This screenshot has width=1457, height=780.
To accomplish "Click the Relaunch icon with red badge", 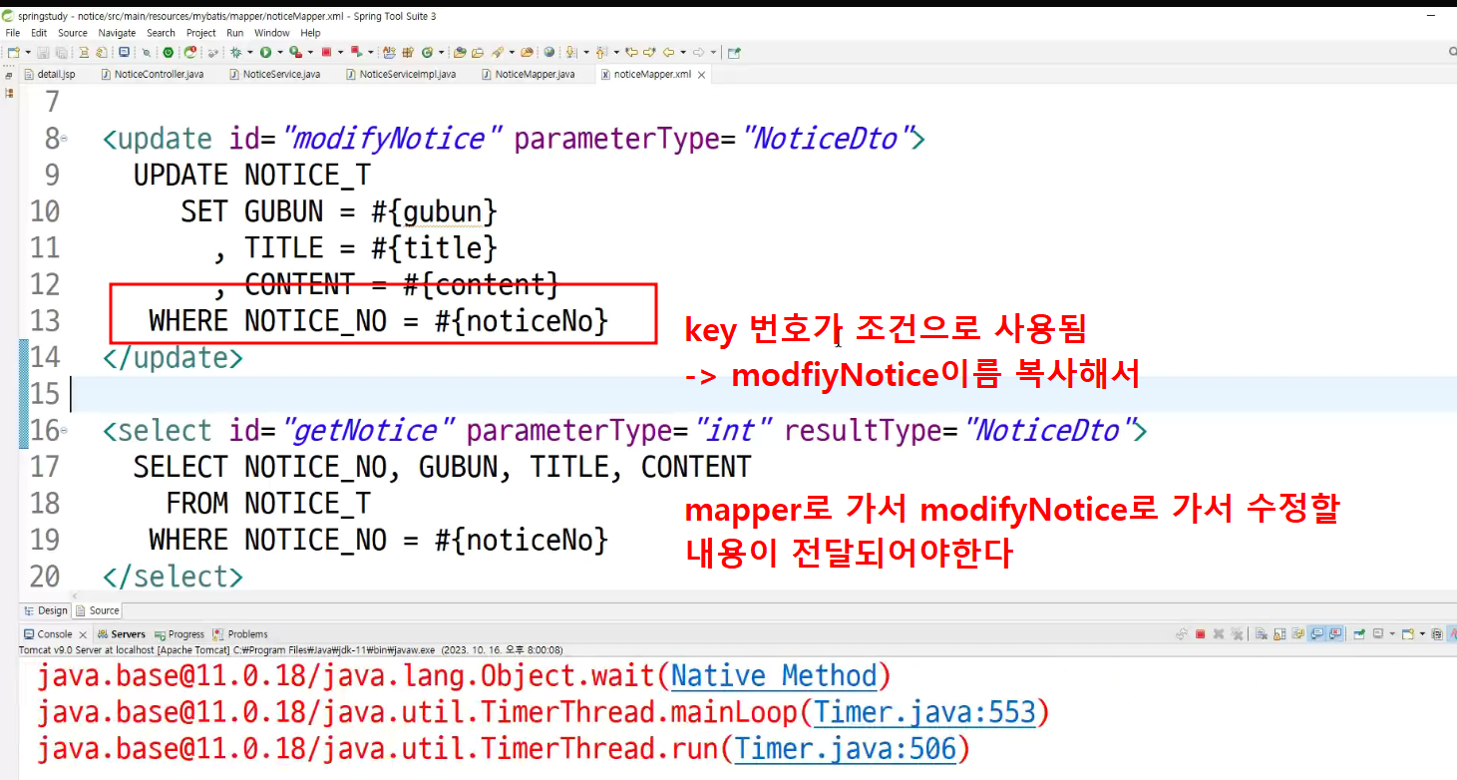I will pos(189,52).
